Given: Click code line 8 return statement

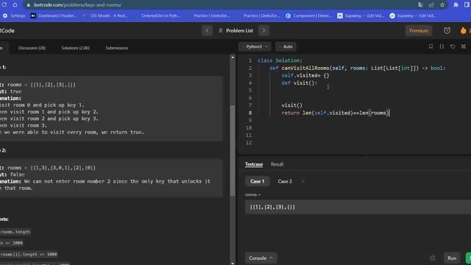Looking at the screenshot, I should point(336,113).
